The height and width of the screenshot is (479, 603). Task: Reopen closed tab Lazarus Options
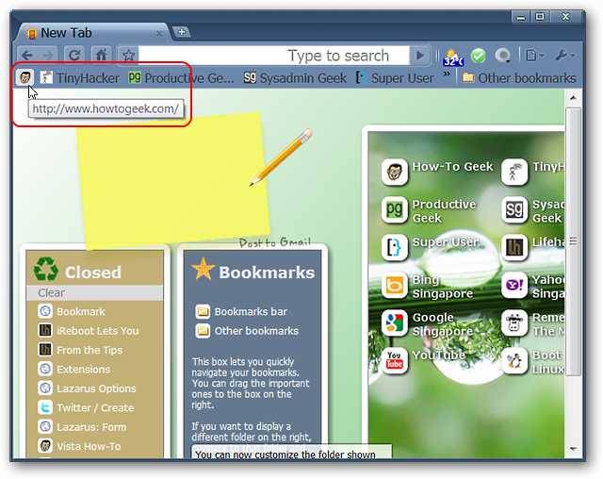pyautogui.click(x=87, y=388)
